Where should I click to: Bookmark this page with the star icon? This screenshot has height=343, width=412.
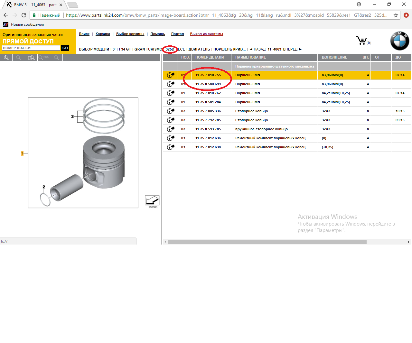click(x=396, y=15)
